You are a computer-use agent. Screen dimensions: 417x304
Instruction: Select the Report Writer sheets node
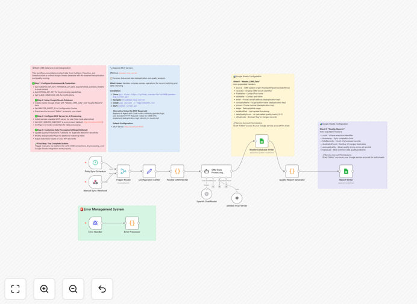coord(346,171)
